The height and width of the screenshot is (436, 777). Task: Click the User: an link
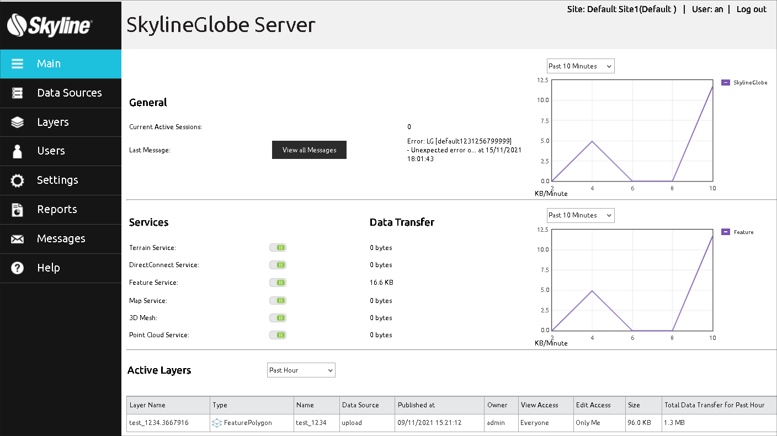click(x=707, y=9)
